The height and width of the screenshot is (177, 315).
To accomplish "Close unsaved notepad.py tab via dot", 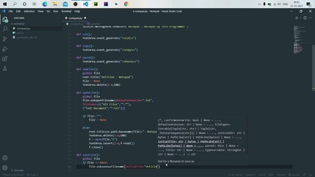I will [x=85, y=18].
